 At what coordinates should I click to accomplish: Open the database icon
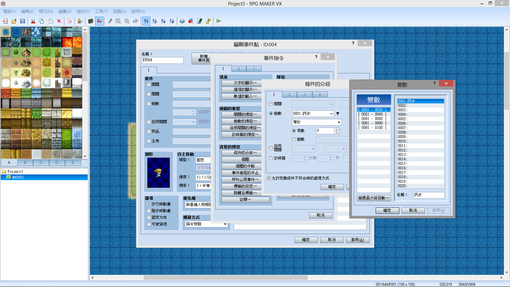(x=182, y=21)
